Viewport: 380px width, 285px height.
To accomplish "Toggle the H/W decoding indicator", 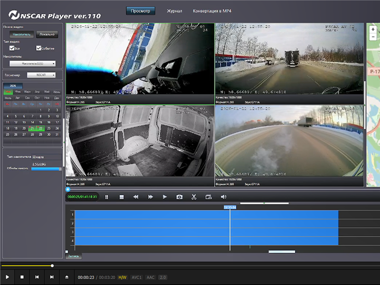I will click(123, 277).
